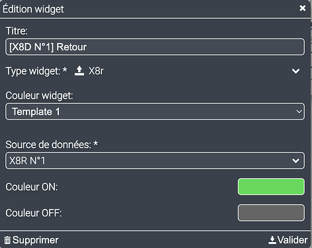Delete the widget with Supprimer
The height and width of the screenshot is (248, 312).
pyautogui.click(x=31, y=240)
